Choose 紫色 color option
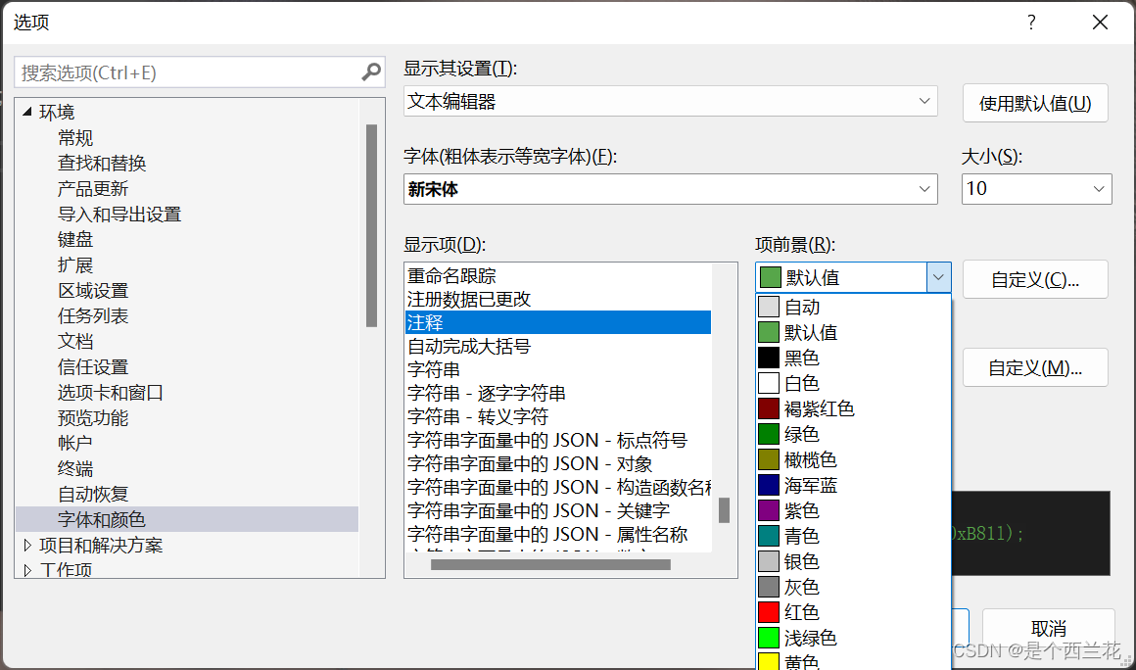The height and width of the screenshot is (670, 1136). (853, 510)
